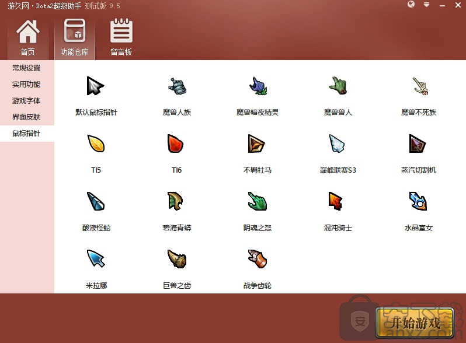This screenshot has width=466, height=343.
Task: Pick the 混沌骑士 fiery arrow cursor
Action: click(x=336, y=201)
